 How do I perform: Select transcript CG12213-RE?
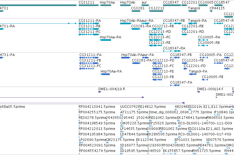click(160, 43)
